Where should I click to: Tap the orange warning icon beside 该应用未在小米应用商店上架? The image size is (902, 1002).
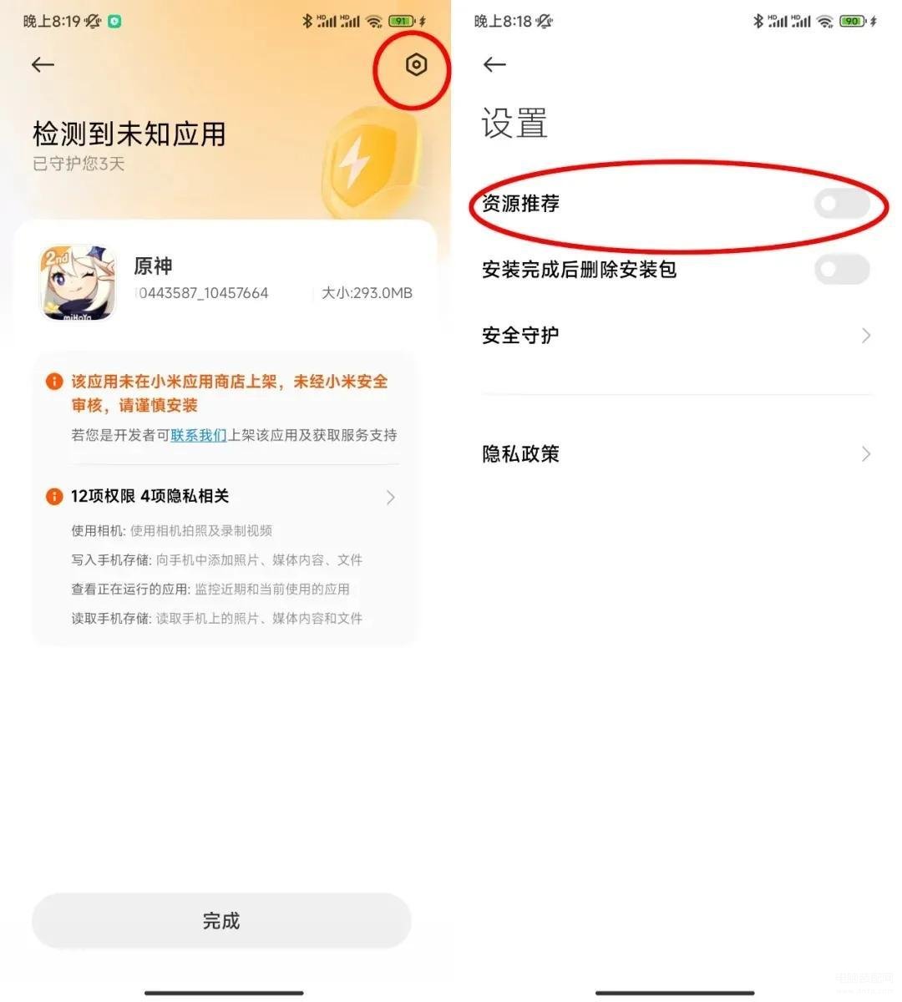click(x=54, y=382)
